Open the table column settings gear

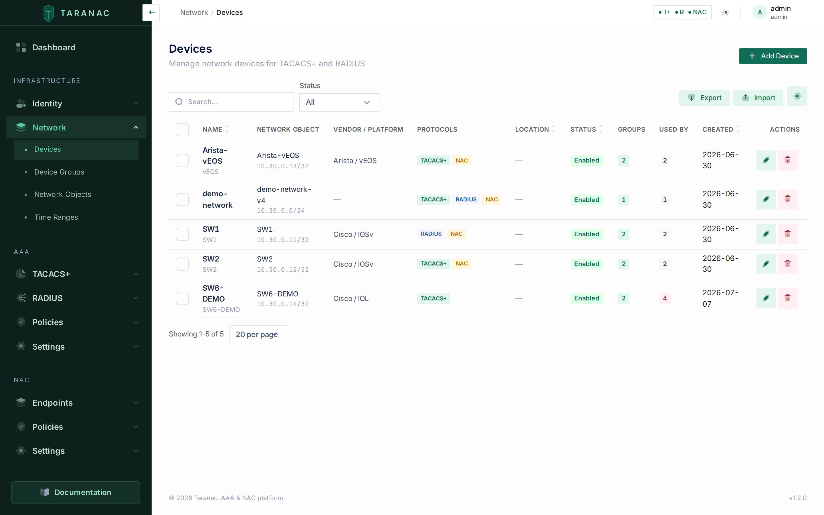[x=797, y=96]
